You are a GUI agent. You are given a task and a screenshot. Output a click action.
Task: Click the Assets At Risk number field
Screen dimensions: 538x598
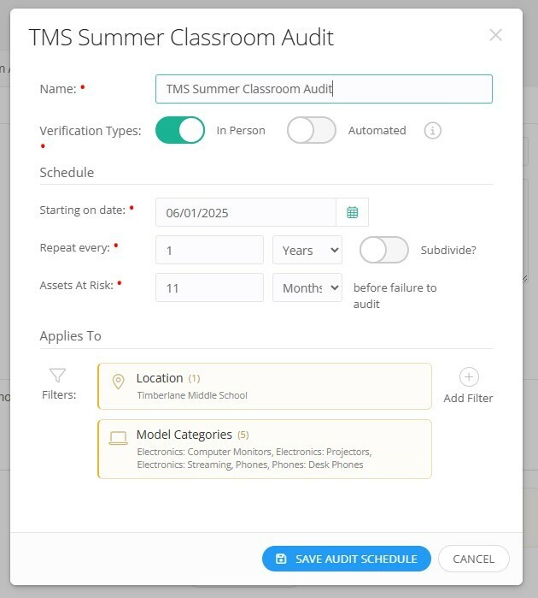(209, 287)
